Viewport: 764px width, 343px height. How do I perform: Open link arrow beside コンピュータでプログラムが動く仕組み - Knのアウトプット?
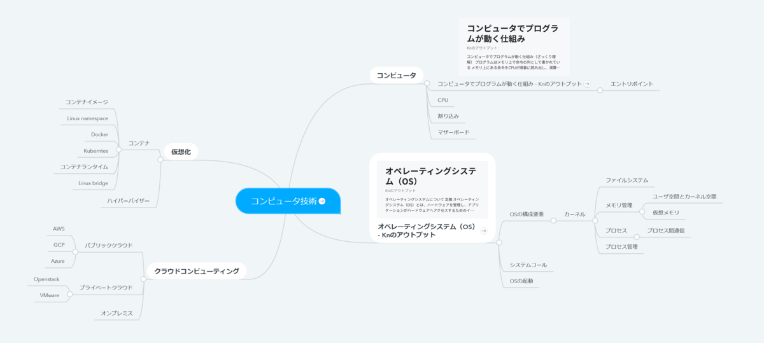click(x=587, y=84)
